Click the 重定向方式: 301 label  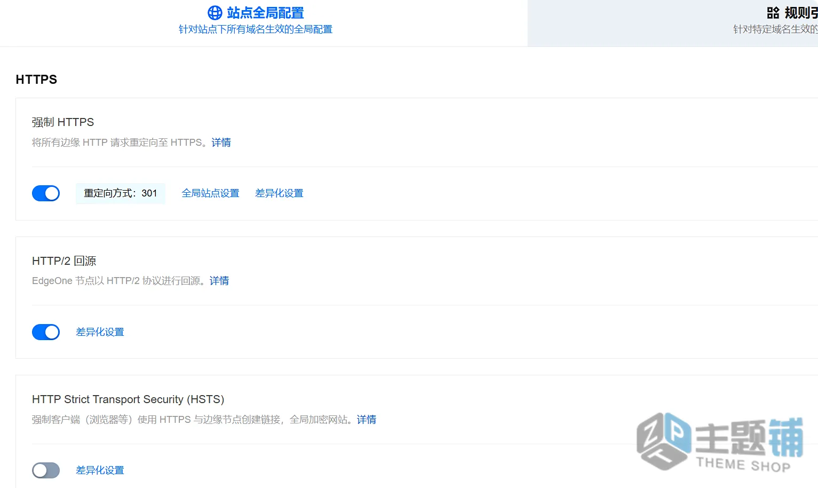[121, 193]
